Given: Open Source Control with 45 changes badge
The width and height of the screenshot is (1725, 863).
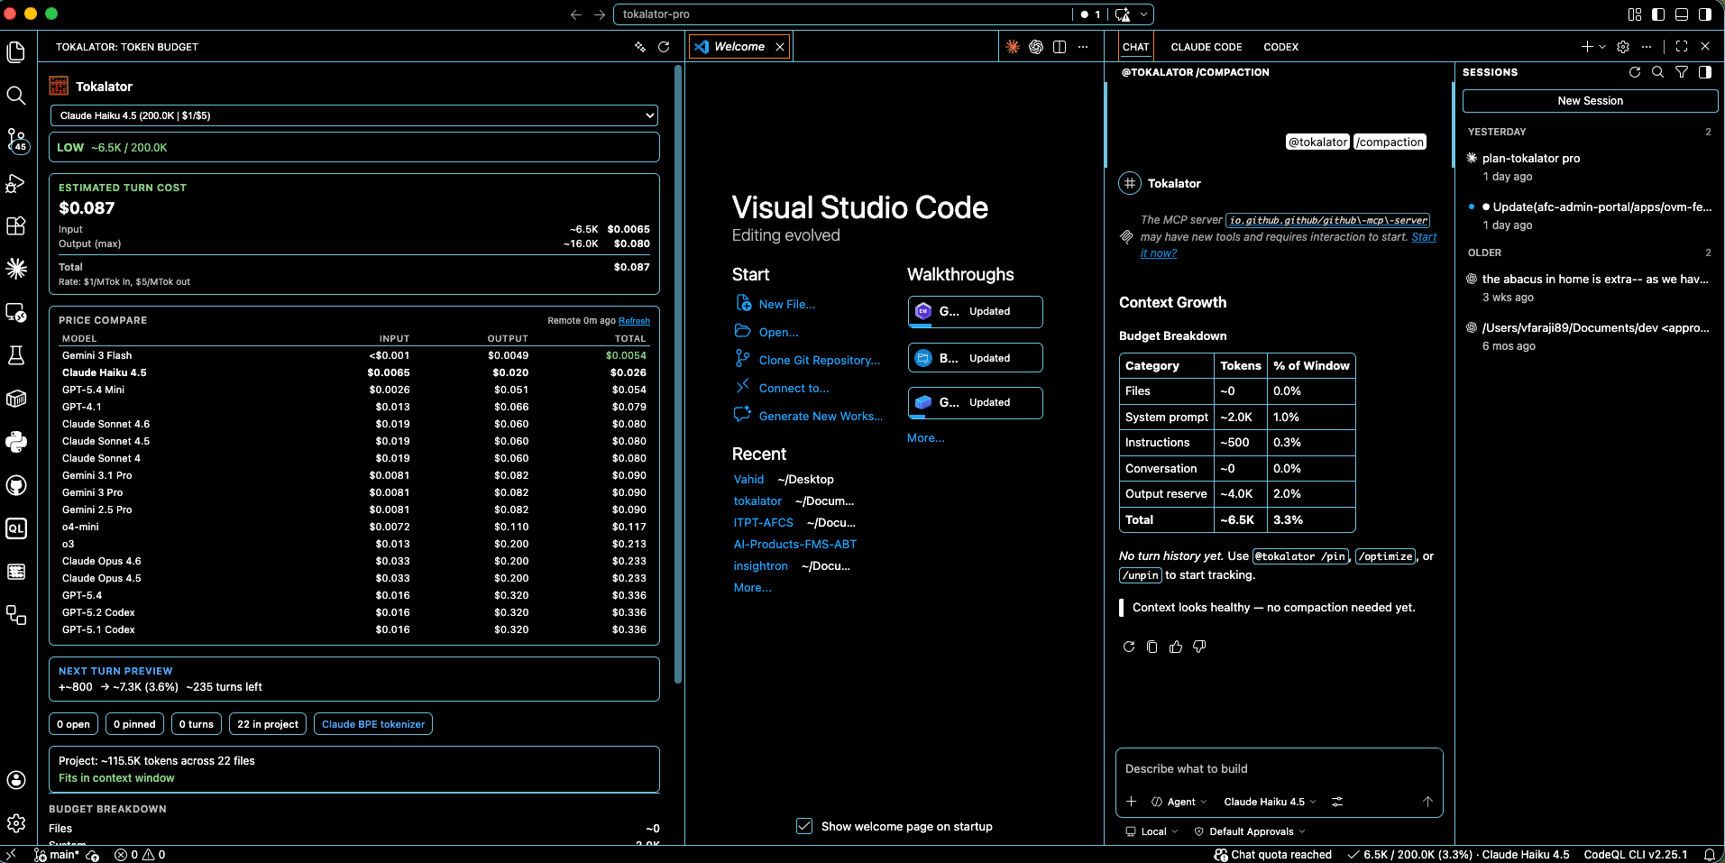Looking at the screenshot, I should point(16,140).
